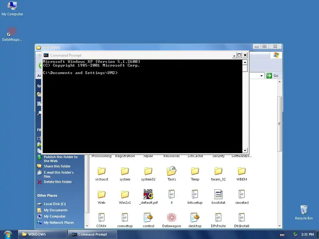Click the Go button in address bar
This screenshot has height=239, width=319.
[x=272, y=76]
